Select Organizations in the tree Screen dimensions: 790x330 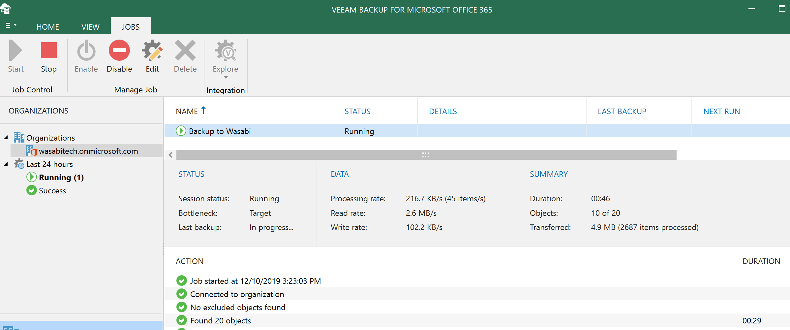(x=50, y=138)
